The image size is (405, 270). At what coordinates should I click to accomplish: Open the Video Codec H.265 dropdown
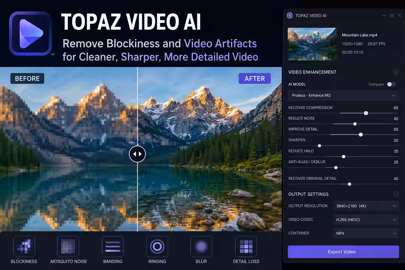pyautogui.click(x=366, y=220)
